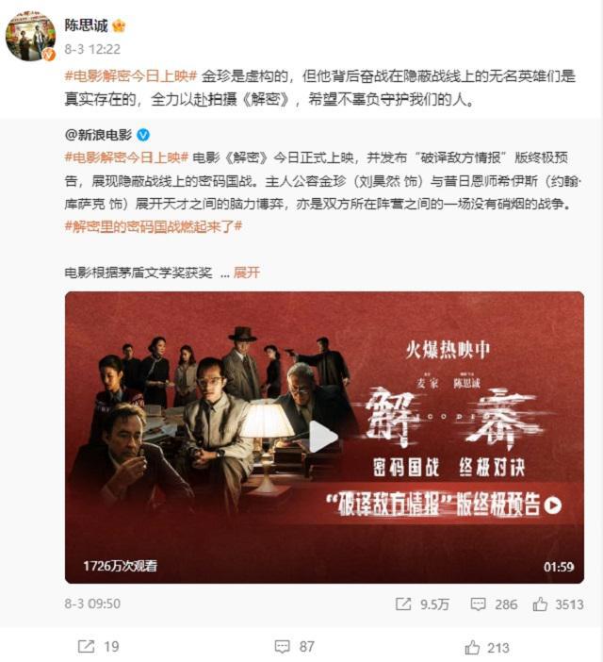The width and height of the screenshot is (603, 662).
Task: Play the 解密 trailer video
Action: coord(324,437)
